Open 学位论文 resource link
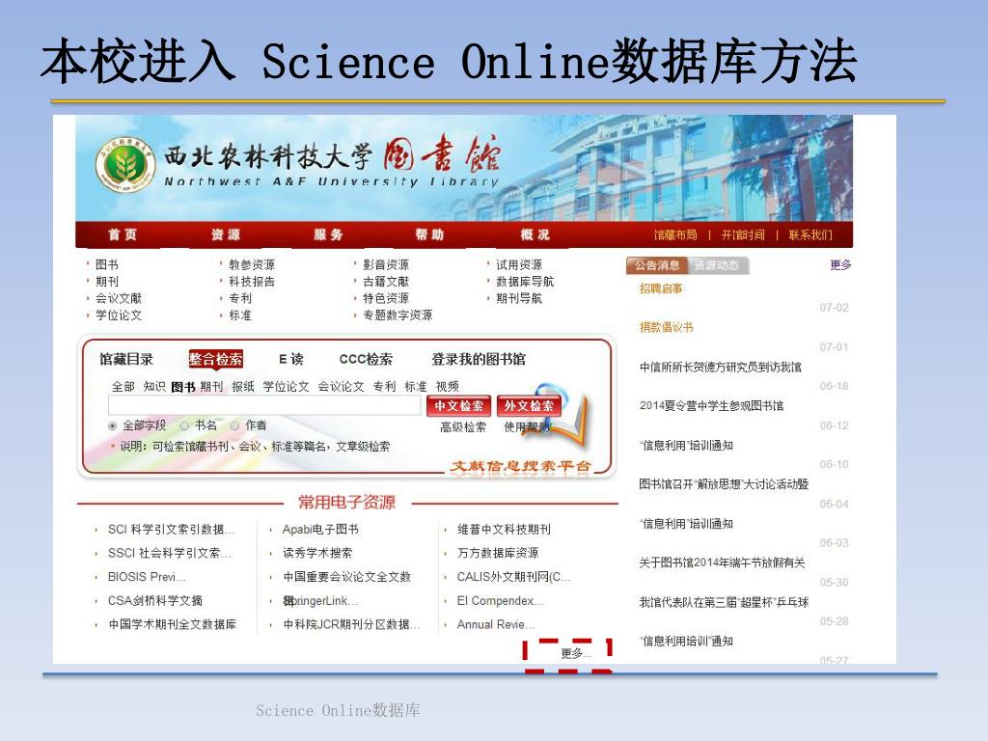 tap(119, 316)
